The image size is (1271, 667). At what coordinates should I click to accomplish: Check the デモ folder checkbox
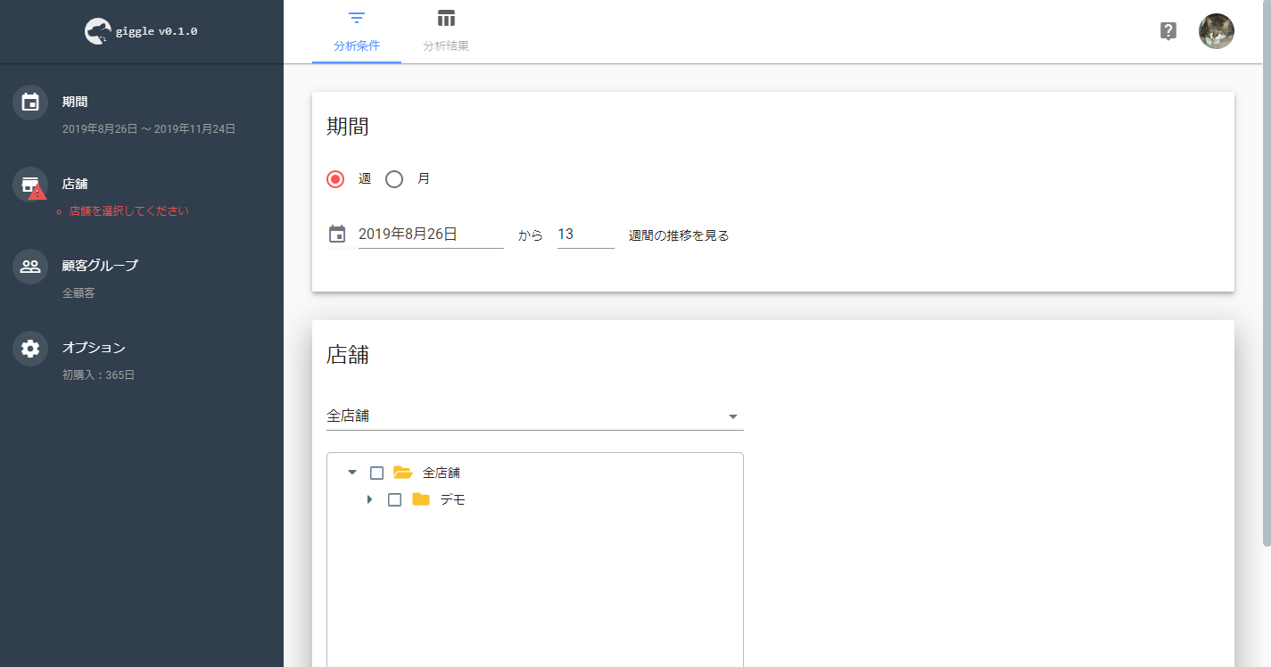tap(395, 500)
